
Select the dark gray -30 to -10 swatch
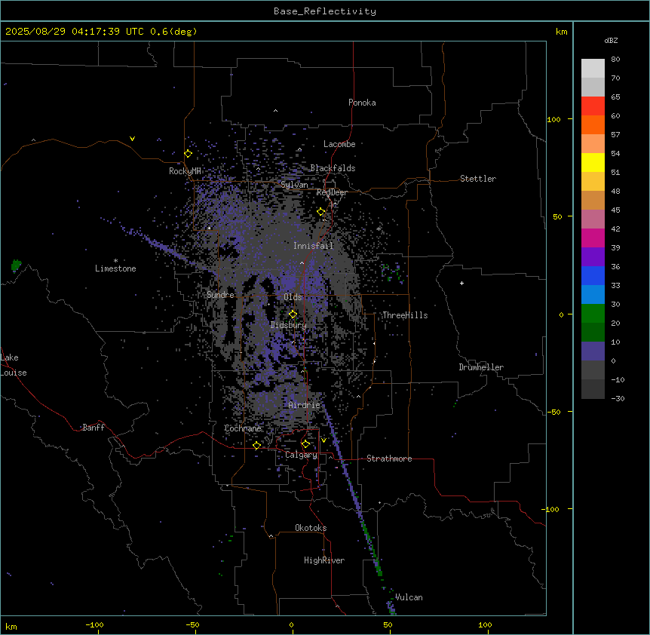click(x=593, y=389)
